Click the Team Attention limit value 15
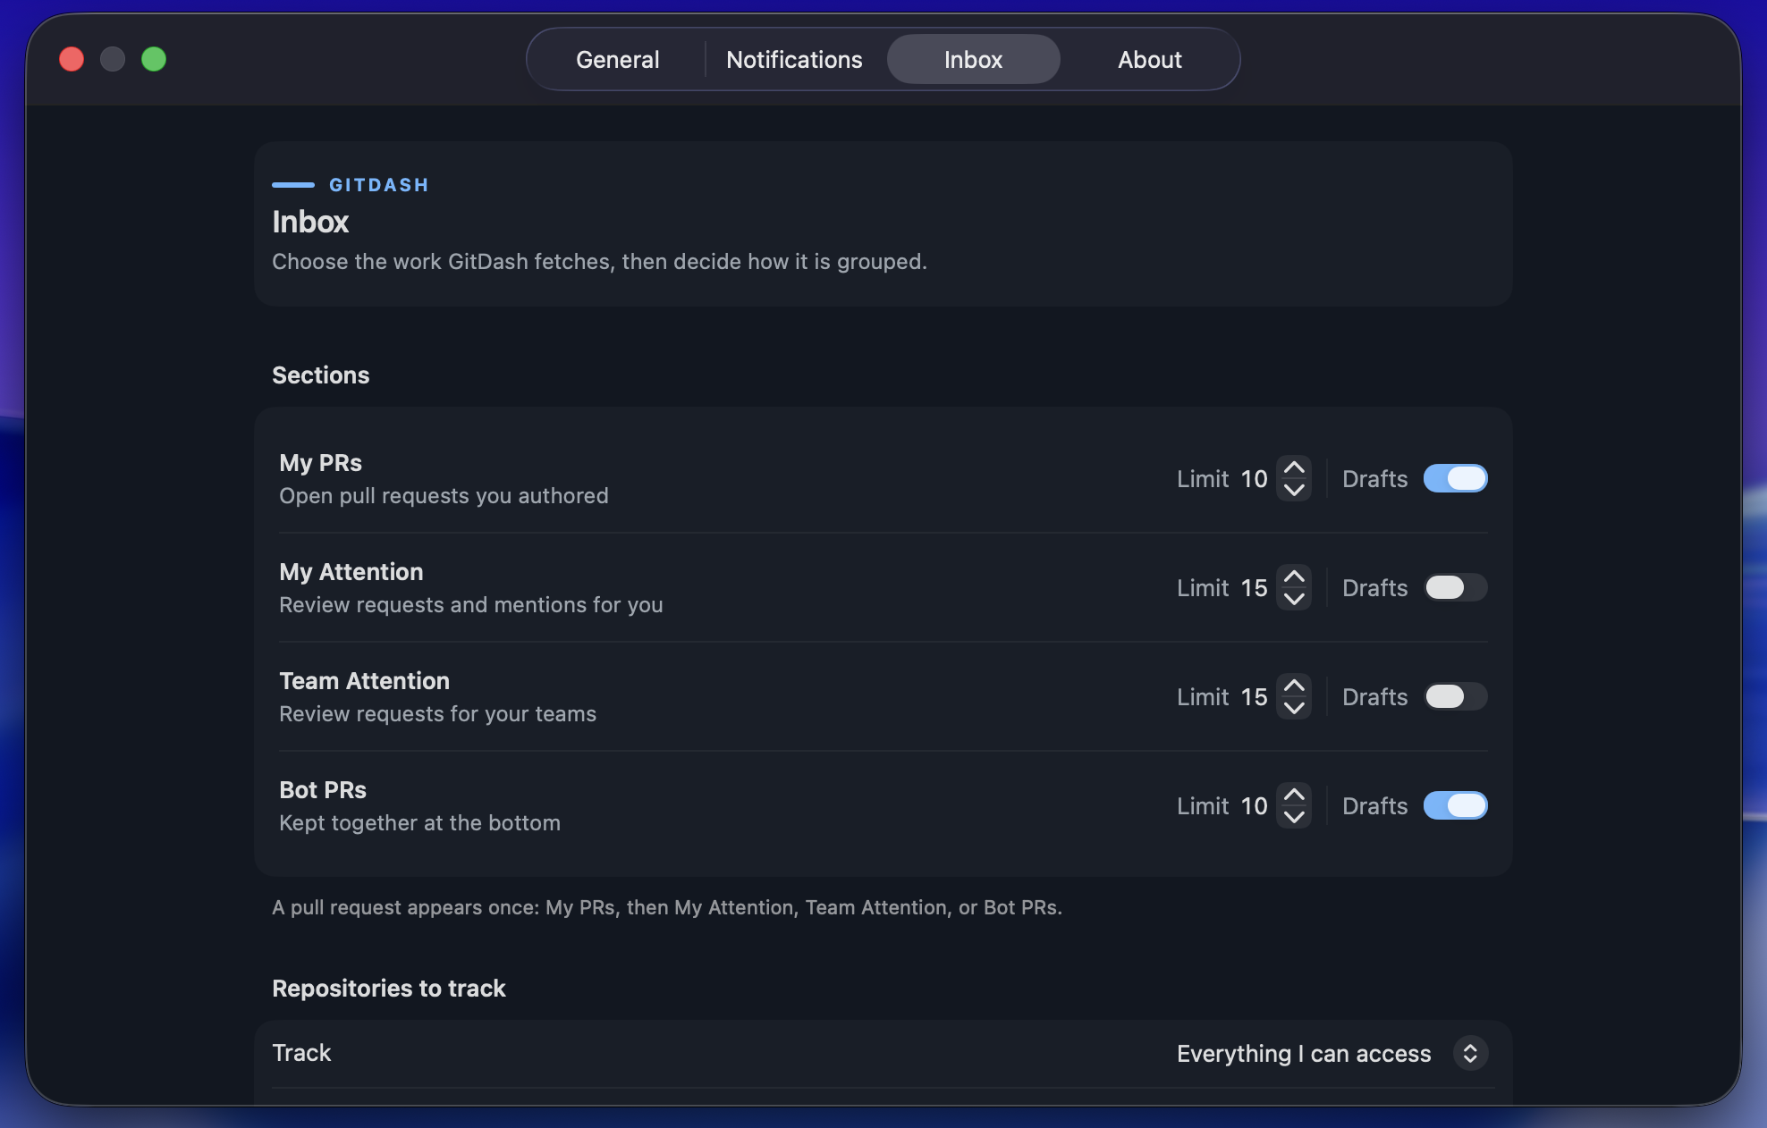The image size is (1767, 1128). 1254,697
